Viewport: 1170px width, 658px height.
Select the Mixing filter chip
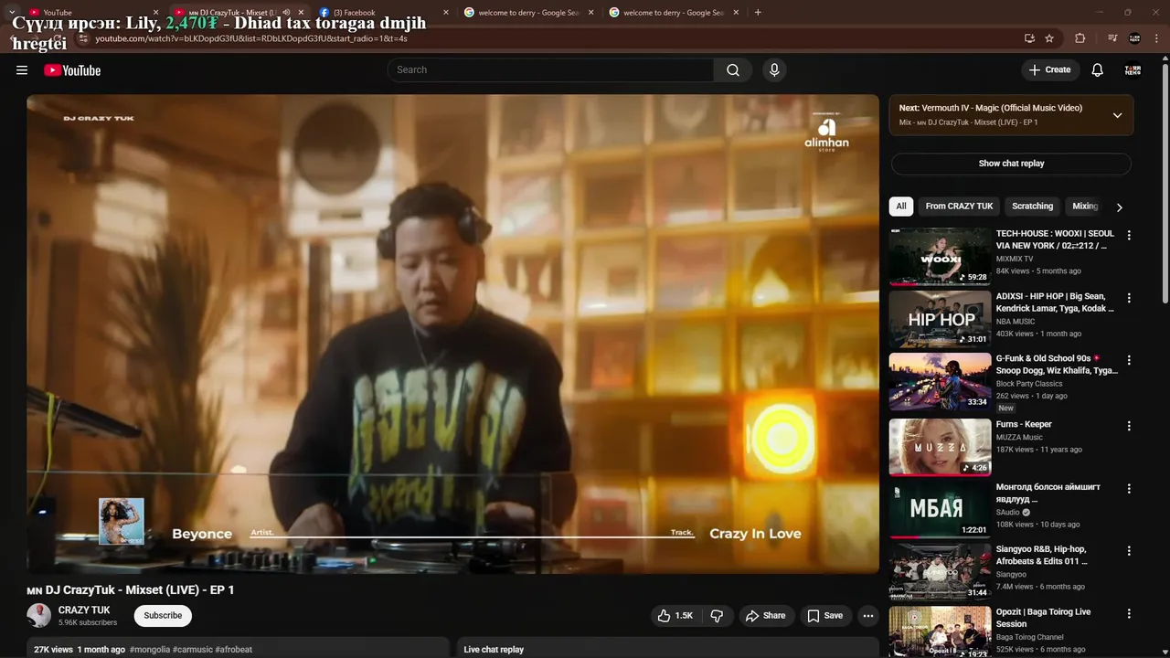[1085, 207]
